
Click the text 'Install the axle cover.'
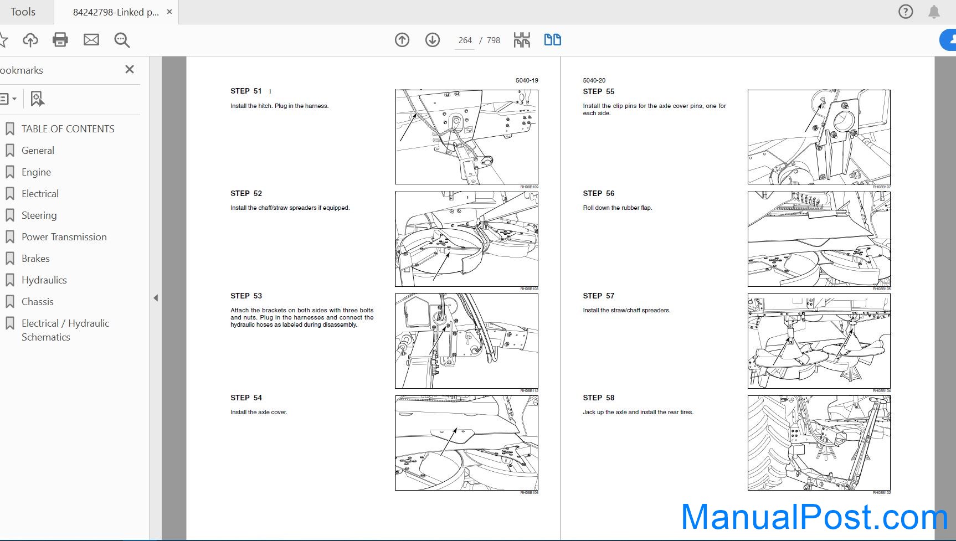tap(259, 412)
